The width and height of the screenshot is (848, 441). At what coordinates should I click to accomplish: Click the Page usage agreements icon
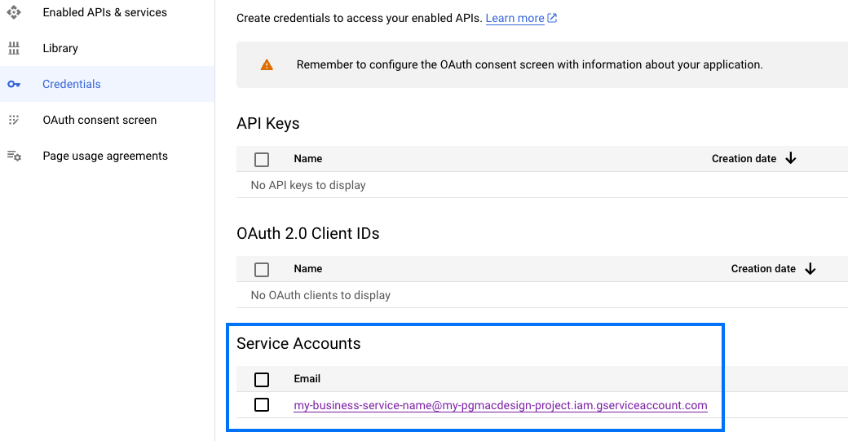13,156
